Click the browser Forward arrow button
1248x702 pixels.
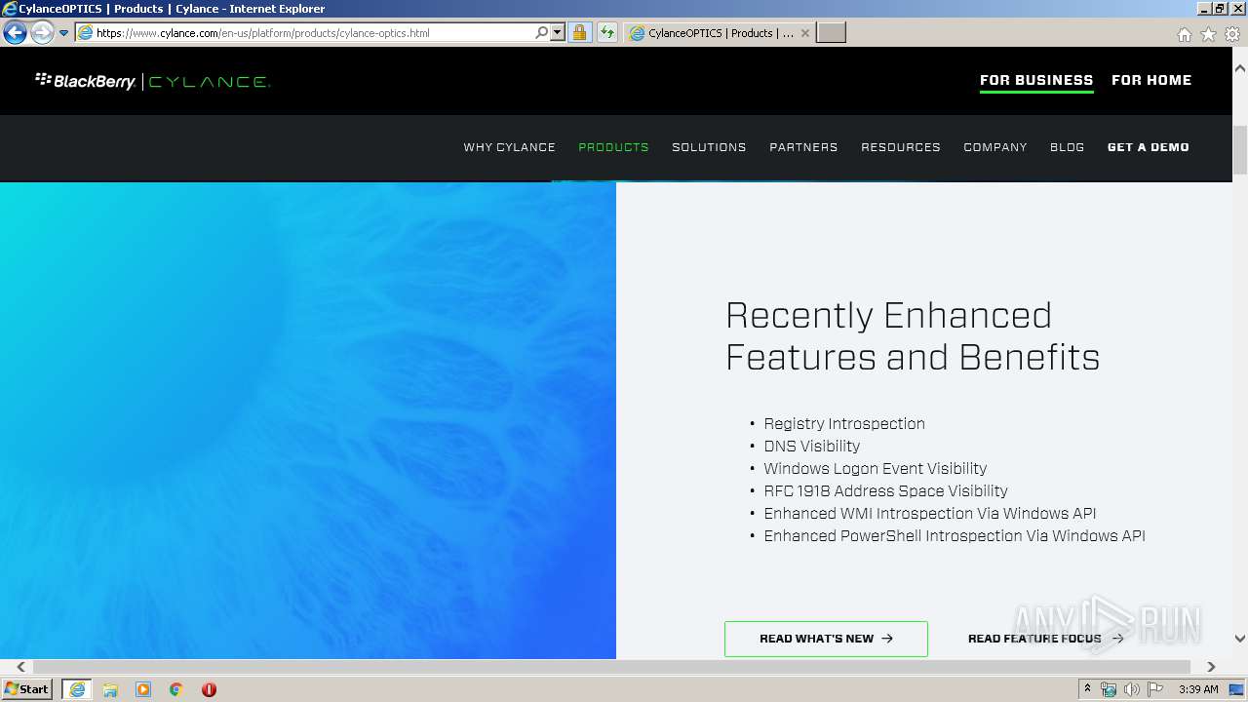pos(42,32)
